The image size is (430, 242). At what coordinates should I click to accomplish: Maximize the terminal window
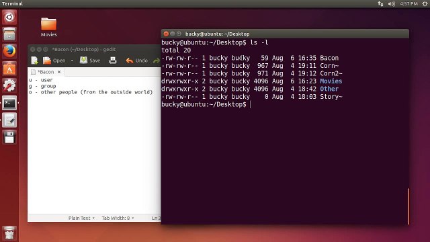pyautogui.click(x=179, y=34)
